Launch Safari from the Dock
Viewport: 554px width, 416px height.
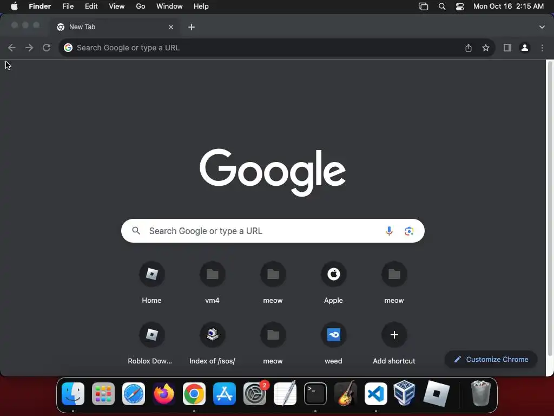pyautogui.click(x=134, y=394)
